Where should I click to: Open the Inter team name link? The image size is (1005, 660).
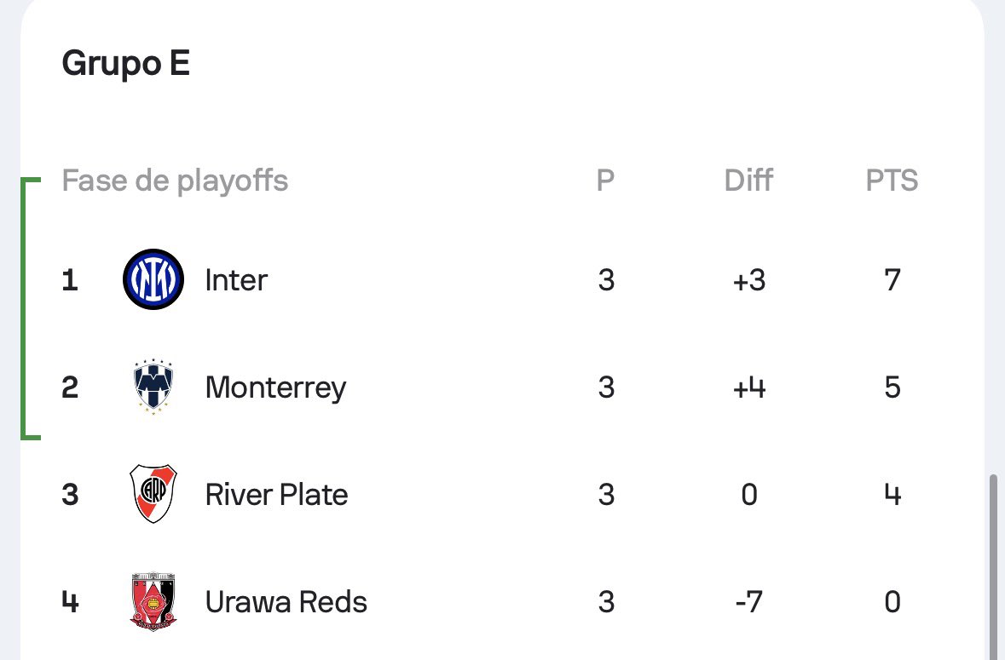coord(236,279)
